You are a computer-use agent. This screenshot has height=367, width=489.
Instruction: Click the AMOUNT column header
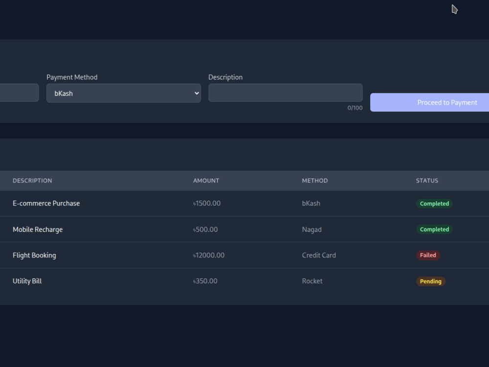tap(206, 181)
